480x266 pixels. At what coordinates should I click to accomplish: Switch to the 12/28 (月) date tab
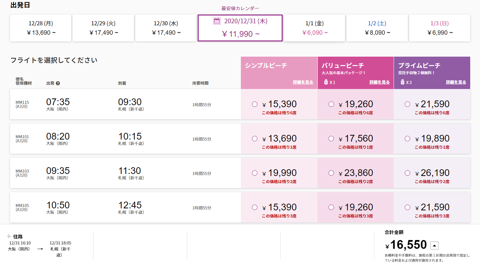(x=41, y=28)
